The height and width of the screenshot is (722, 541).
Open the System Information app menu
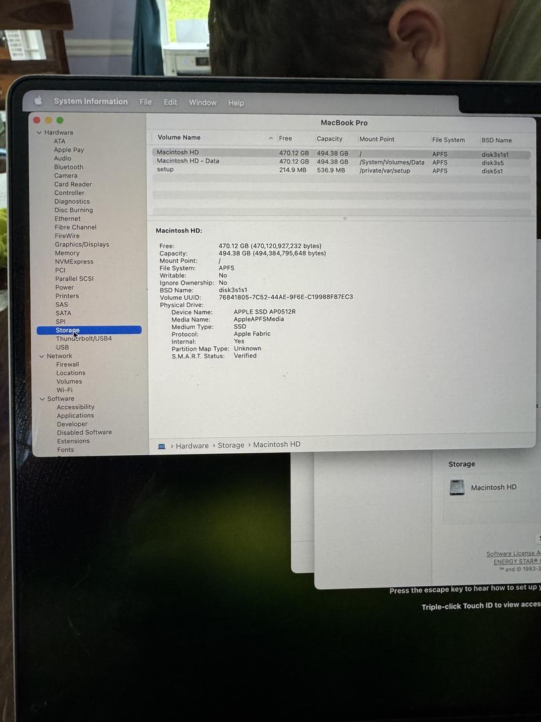(91, 102)
